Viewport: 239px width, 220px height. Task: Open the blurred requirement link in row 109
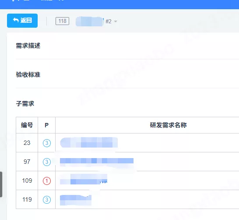coord(84,179)
